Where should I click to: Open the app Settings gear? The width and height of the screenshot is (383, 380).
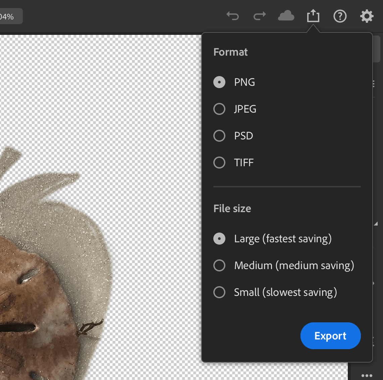click(367, 16)
